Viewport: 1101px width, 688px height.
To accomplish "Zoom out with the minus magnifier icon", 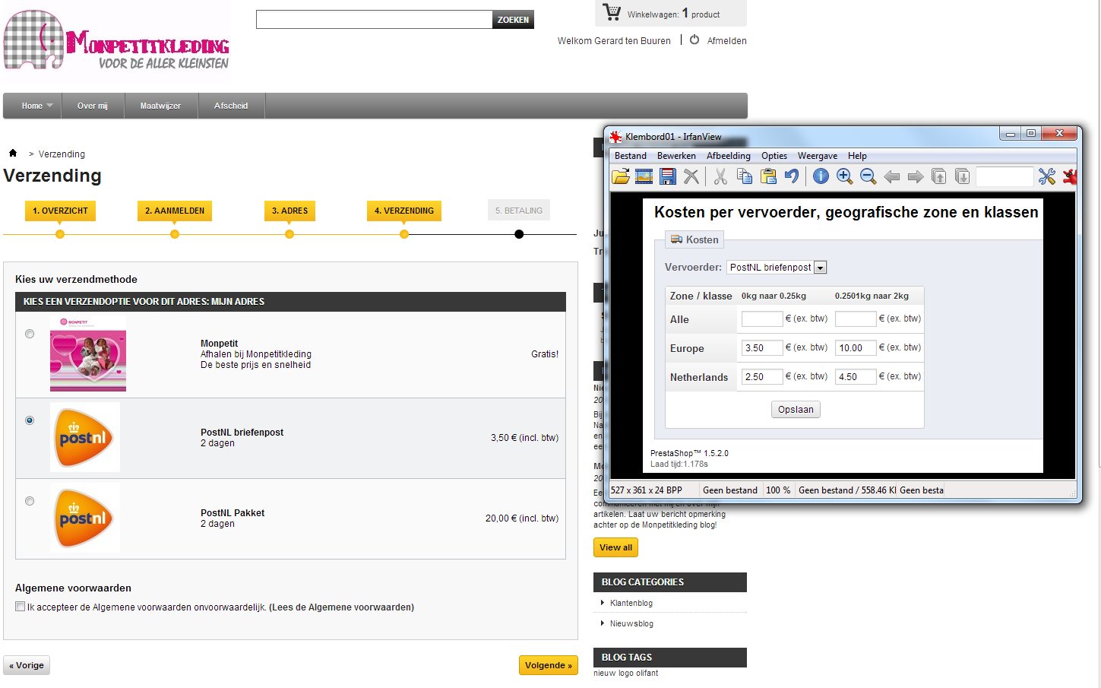I will (x=868, y=176).
